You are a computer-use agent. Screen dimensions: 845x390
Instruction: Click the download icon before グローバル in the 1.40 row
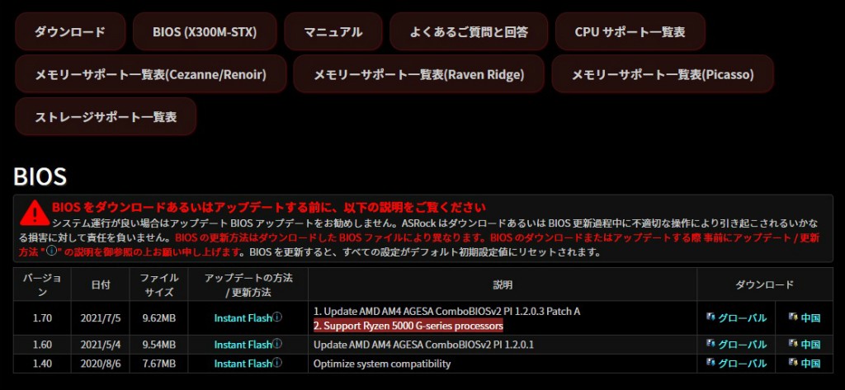[x=710, y=363]
